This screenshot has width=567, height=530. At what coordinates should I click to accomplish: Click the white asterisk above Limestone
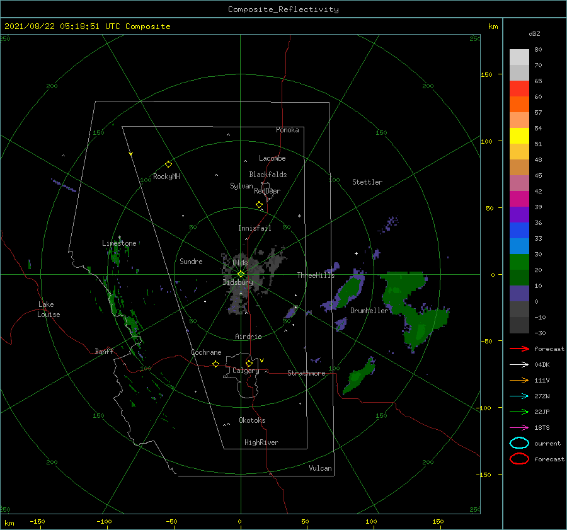click(x=119, y=238)
